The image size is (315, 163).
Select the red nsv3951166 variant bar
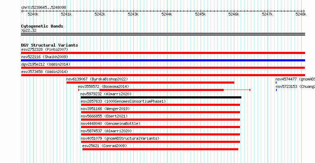pyautogui.click(x=160, y=112)
